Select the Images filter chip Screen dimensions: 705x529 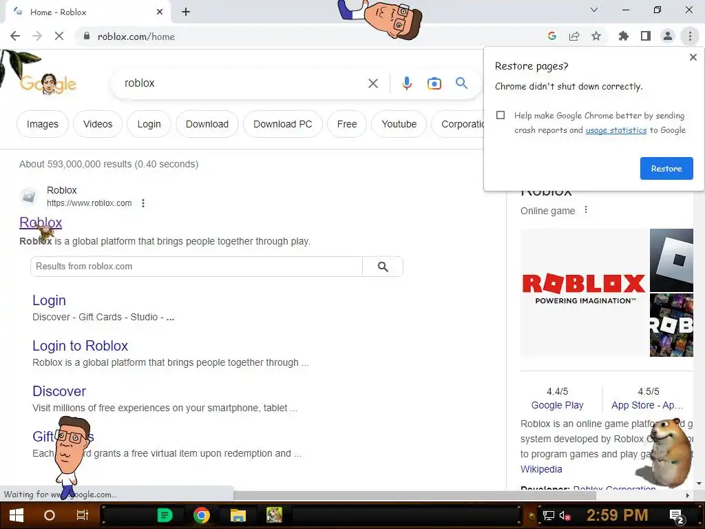(42, 124)
